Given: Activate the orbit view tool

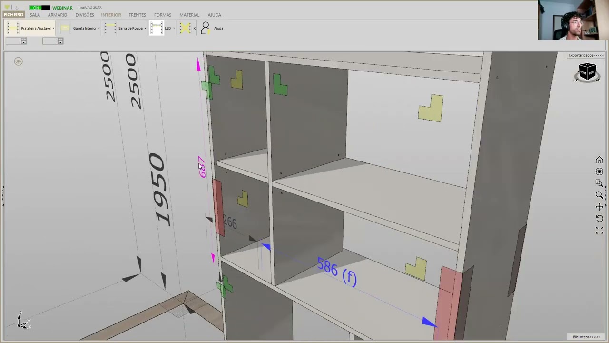Looking at the screenshot, I should [x=599, y=171].
